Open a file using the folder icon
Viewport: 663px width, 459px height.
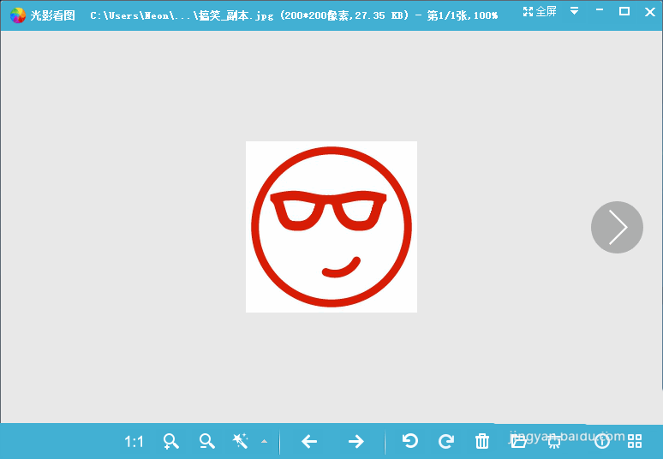pos(518,441)
